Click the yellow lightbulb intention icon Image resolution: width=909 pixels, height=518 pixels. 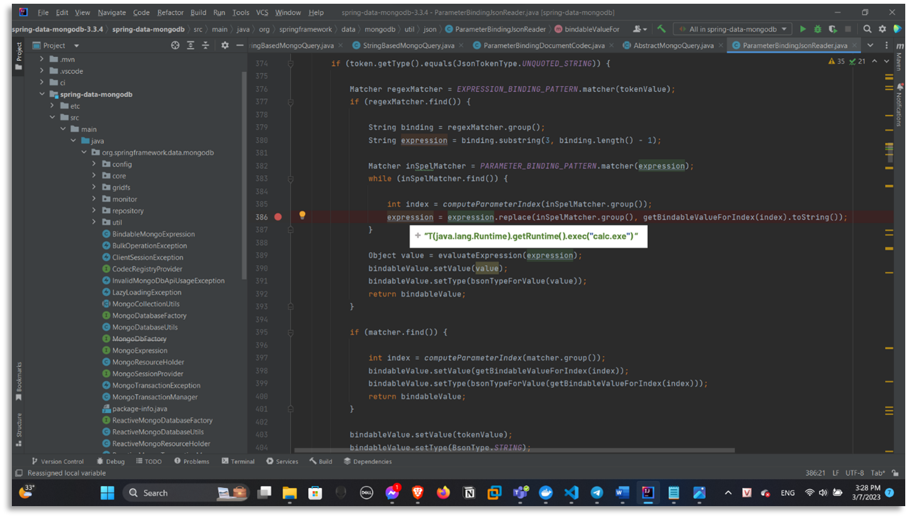[x=302, y=216]
